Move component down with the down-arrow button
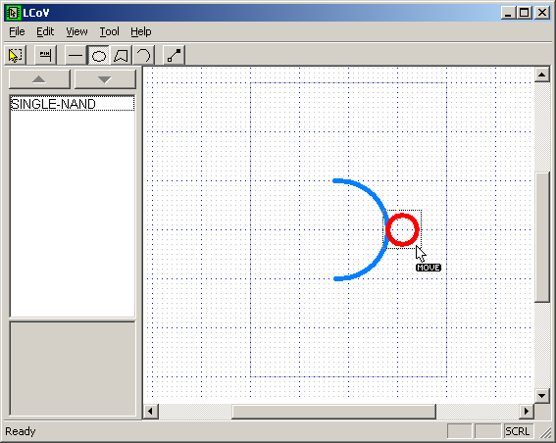Screen dimensions: 556x443 click(105, 79)
